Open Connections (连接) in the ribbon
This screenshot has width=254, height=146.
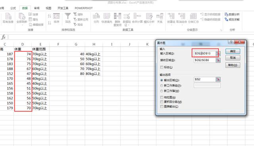[x=33, y=14]
